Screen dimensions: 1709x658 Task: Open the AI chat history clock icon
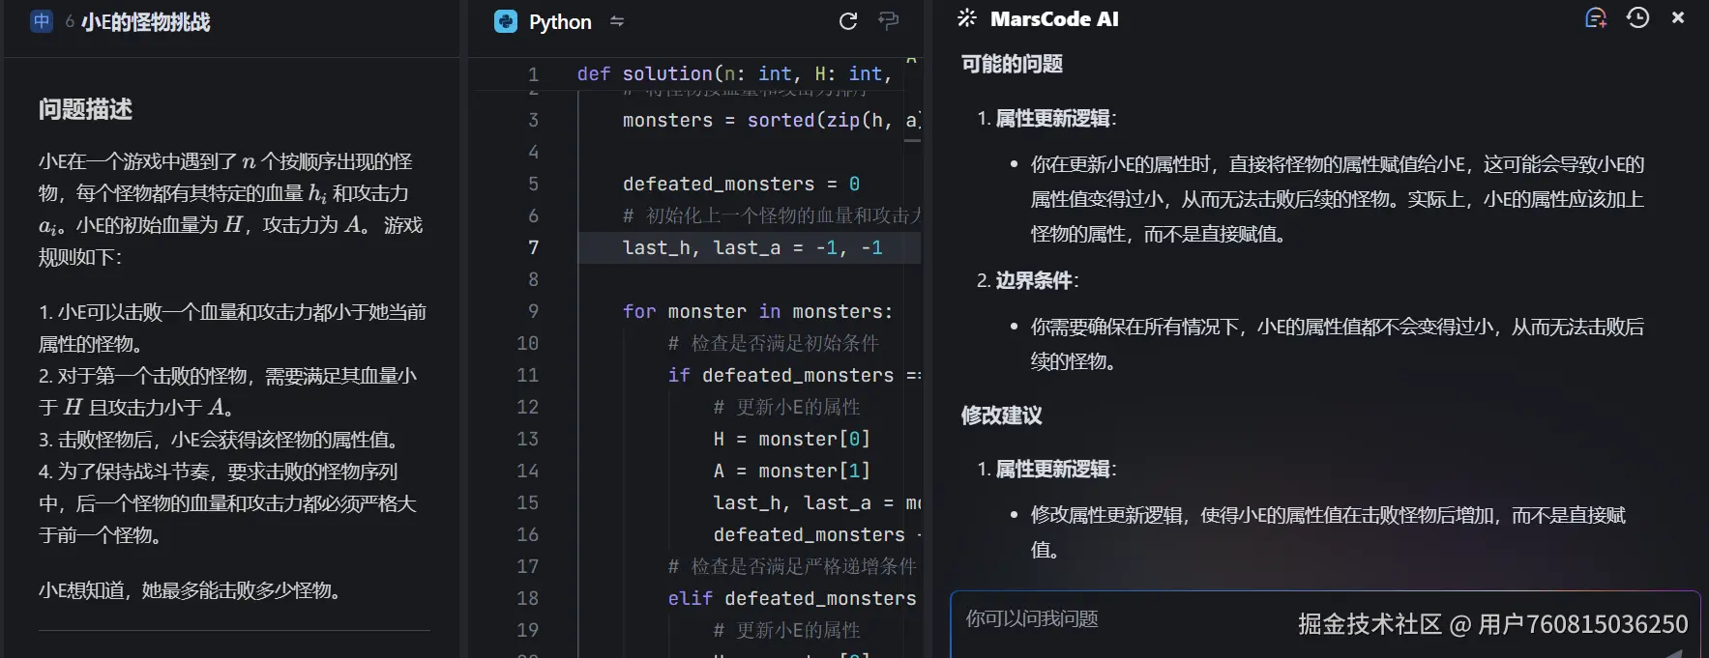coord(1637,17)
